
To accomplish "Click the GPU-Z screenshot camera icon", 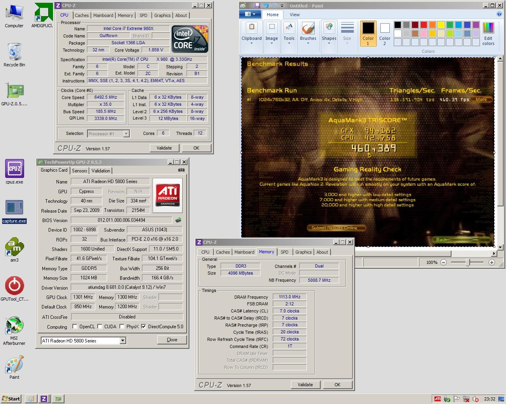I will [x=181, y=170].
